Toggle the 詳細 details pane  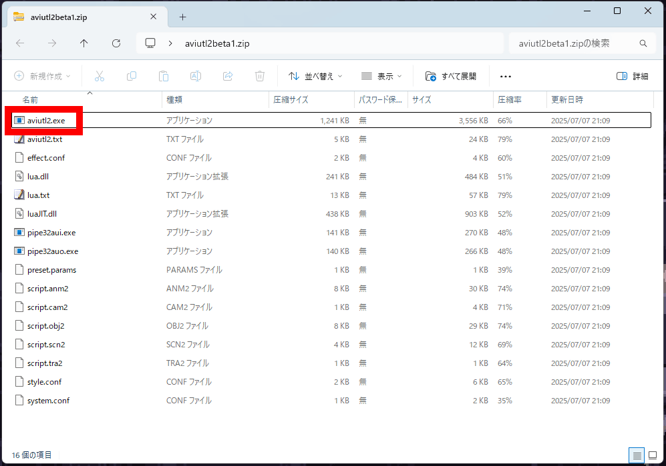click(632, 76)
